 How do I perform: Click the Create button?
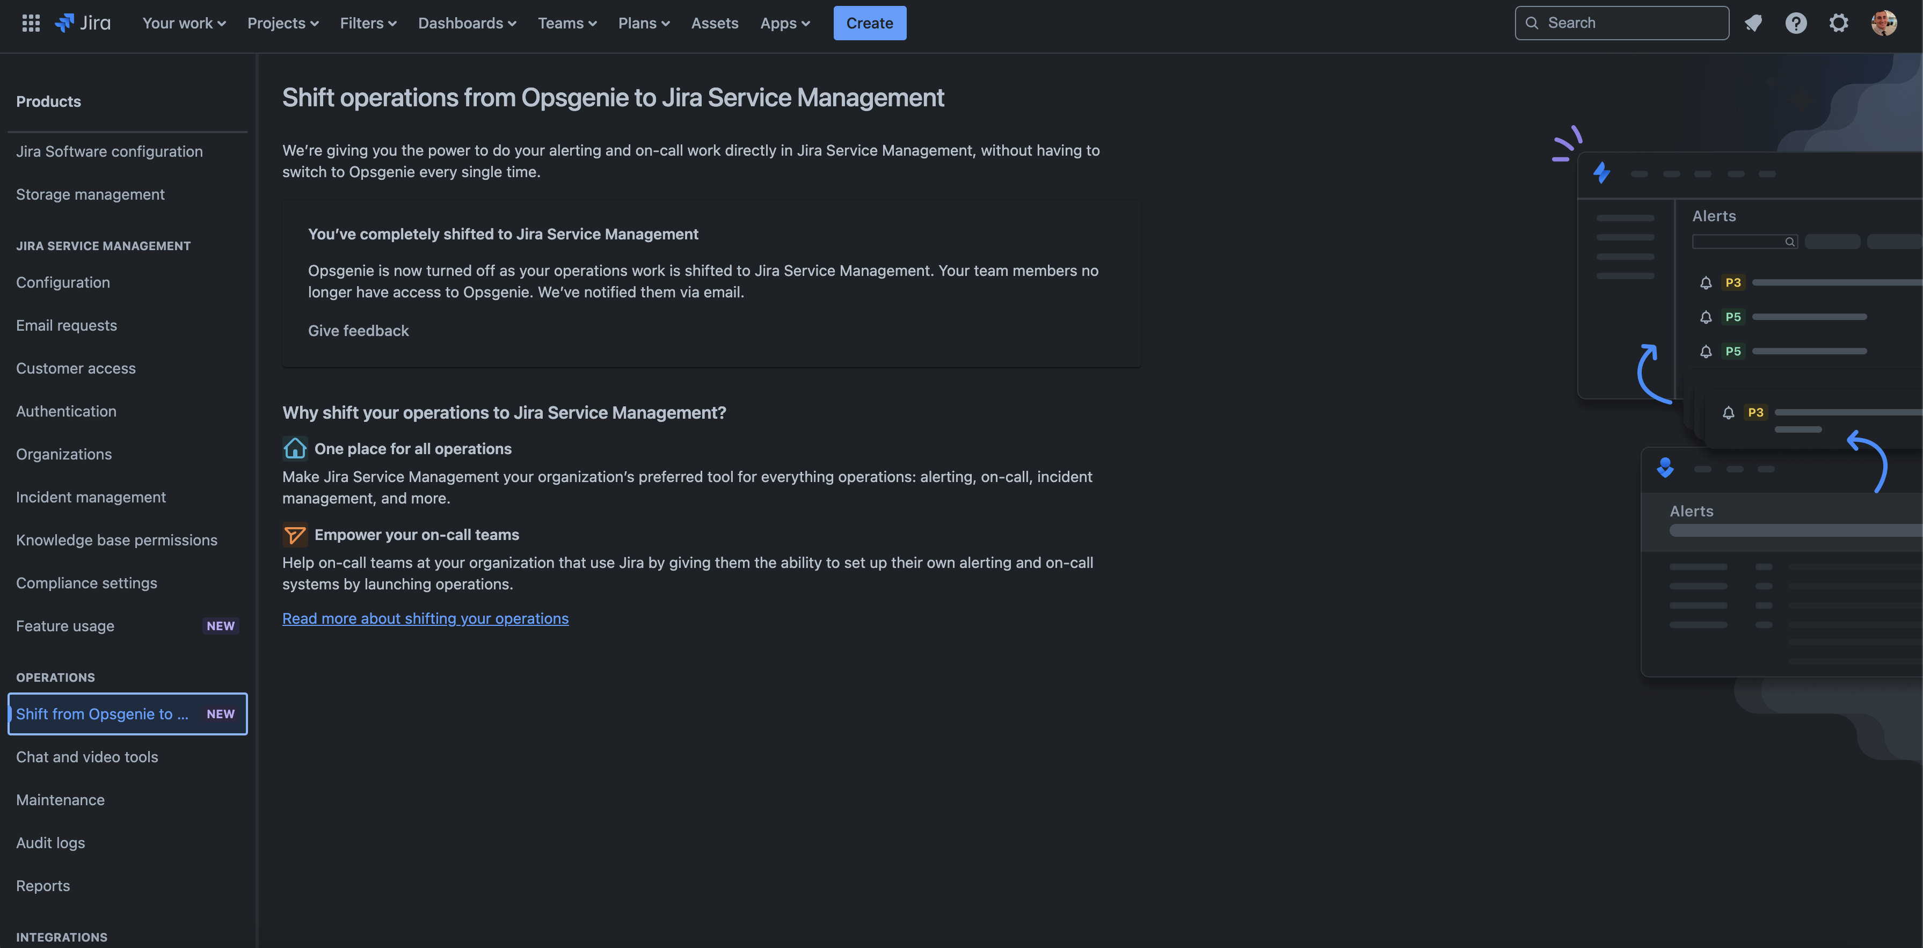pos(869,23)
